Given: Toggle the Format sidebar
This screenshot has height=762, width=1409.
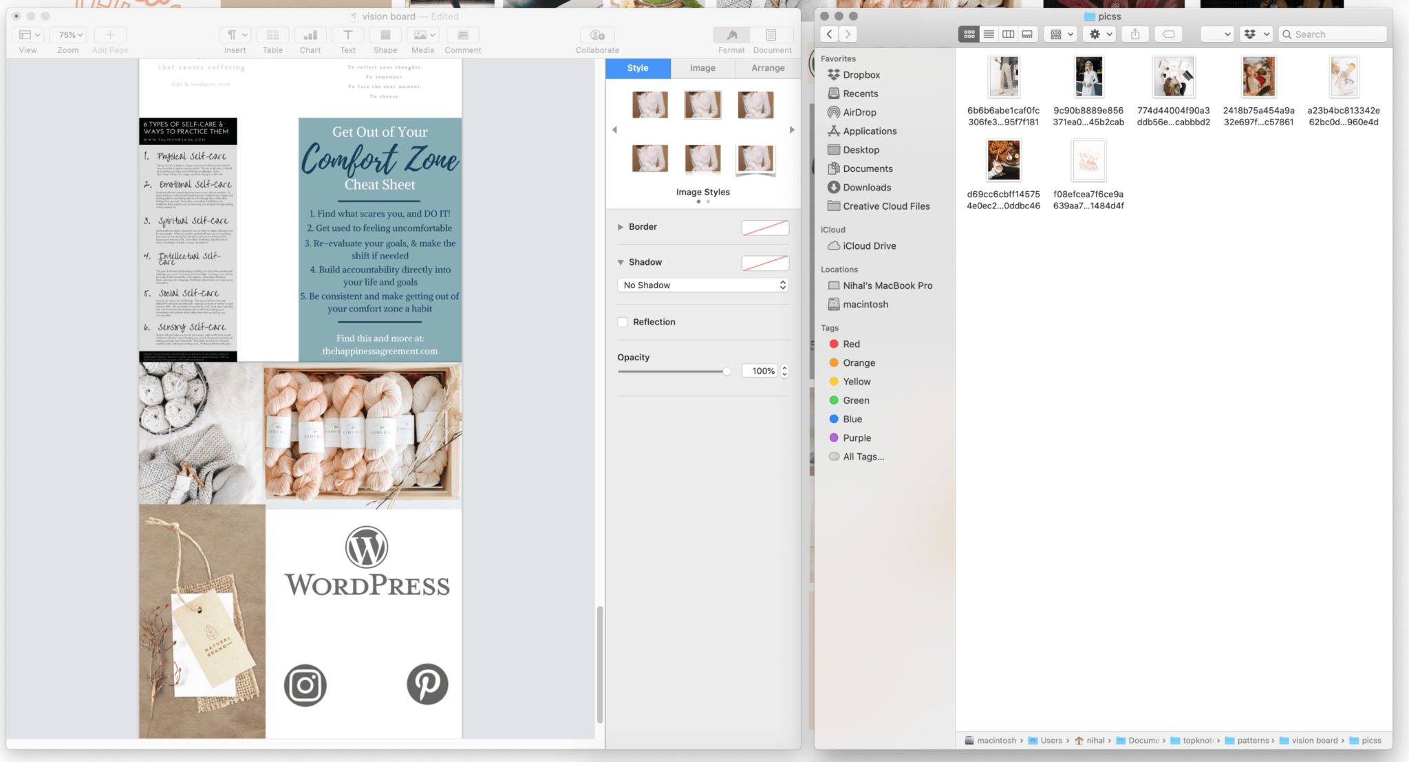Looking at the screenshot, I should tap(731, 34).
